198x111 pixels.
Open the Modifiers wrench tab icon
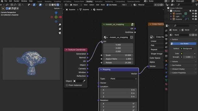166,65
